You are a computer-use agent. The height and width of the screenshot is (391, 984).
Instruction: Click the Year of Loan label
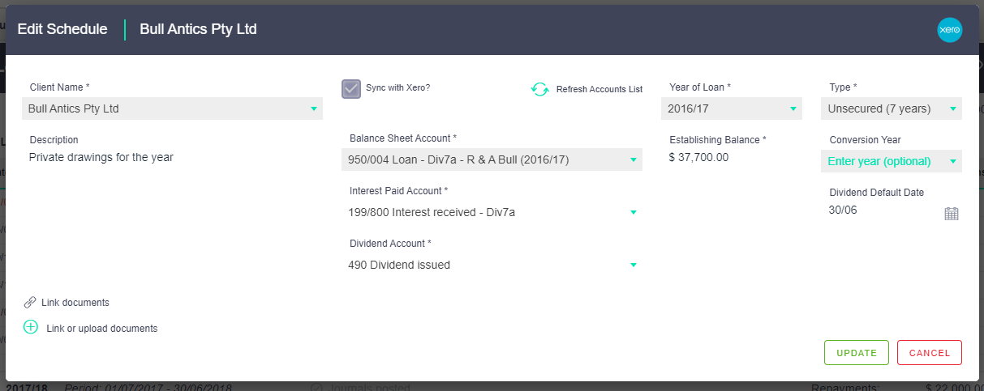(x=700, y=87)
